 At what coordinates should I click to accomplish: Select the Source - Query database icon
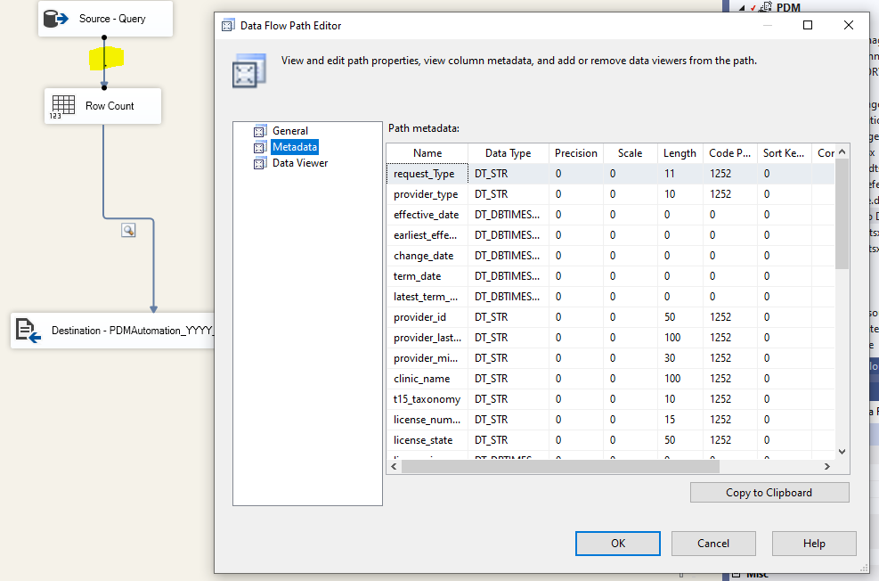tap(55, 19)
